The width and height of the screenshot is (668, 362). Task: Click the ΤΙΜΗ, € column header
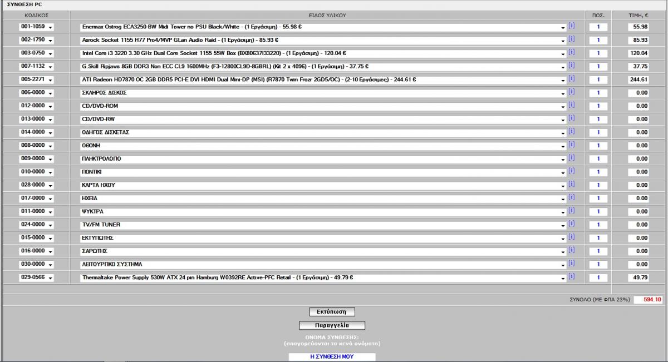[x=639, y=15]
